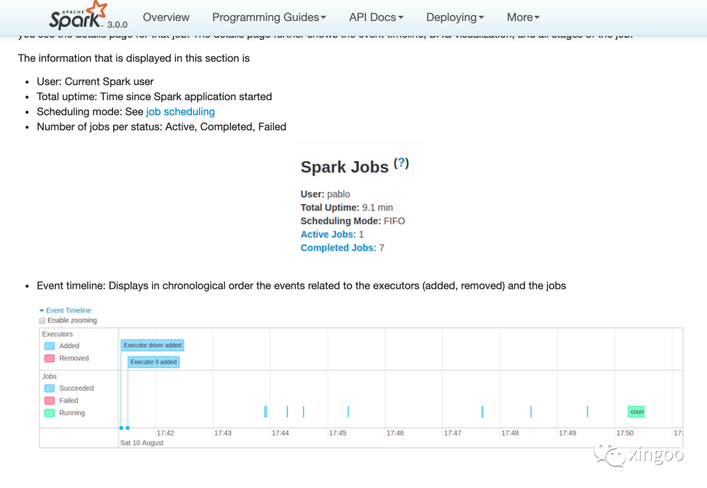Follow the job scheduling link
This screenshot has width=707, height=488.
pyautogui.click(x=181, y=111)
